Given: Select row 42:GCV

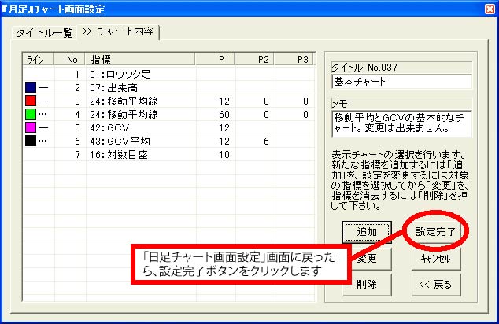Looking at the screenshot, I should pos(169,128).
